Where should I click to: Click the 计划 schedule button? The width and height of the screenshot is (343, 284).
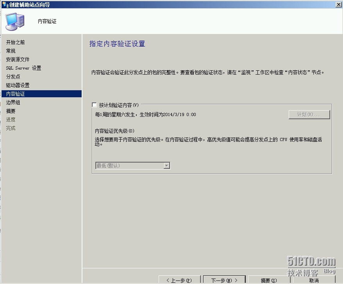pos(309,114)
